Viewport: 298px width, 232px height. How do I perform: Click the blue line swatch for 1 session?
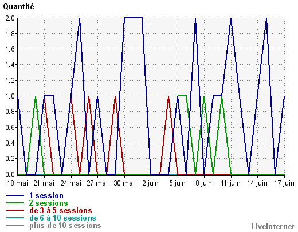(15, 195)
